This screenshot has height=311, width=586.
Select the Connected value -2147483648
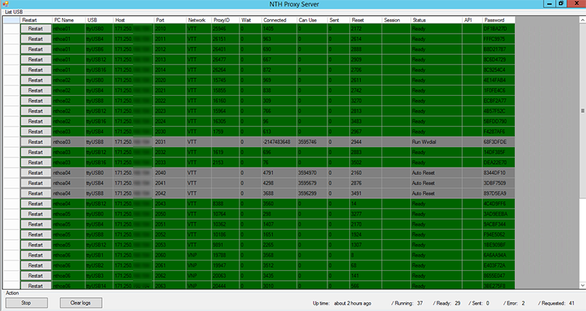click(279, 142)
